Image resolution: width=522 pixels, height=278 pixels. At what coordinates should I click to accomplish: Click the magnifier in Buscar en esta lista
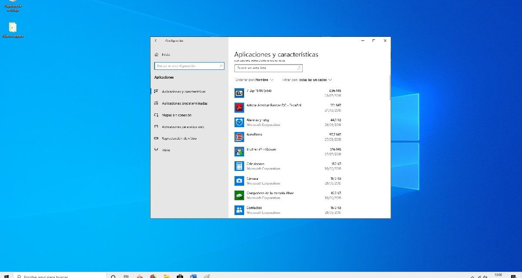(299, 68)
